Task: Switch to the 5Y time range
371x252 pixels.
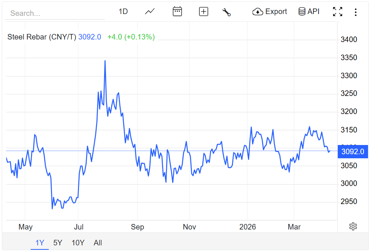Action: pos(58,243)
